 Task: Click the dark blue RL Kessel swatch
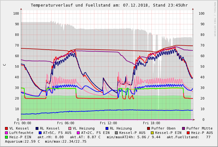tap(37, 128)
